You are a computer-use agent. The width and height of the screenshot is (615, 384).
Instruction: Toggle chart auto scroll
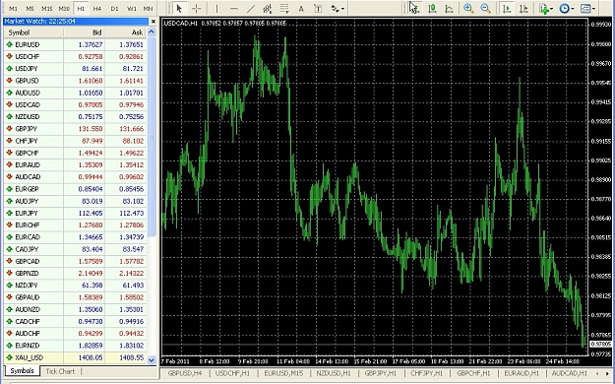507,8
